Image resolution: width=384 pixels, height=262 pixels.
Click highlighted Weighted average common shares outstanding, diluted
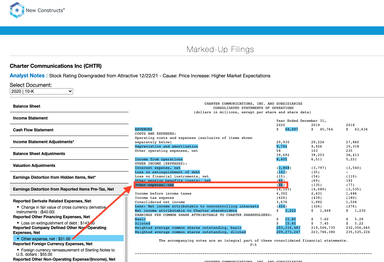190,232
